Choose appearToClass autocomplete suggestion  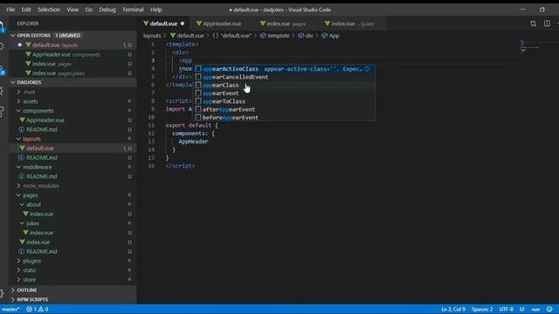point(284,101)
